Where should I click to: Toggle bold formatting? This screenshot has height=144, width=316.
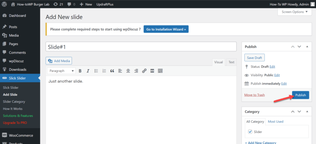[x=80, y=71]
